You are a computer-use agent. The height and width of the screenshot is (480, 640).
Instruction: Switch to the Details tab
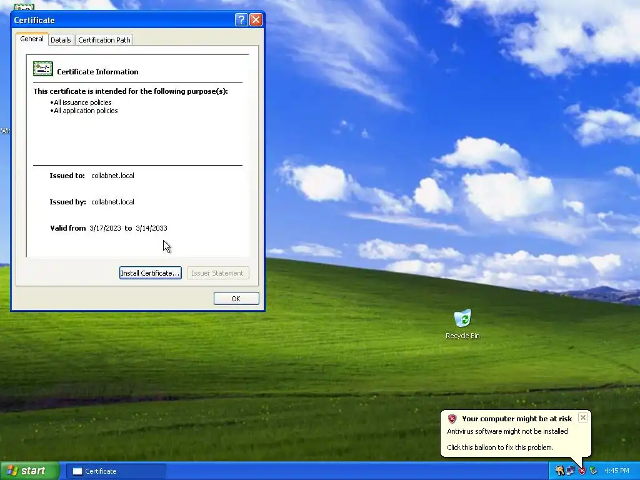(x=61, y=39)
